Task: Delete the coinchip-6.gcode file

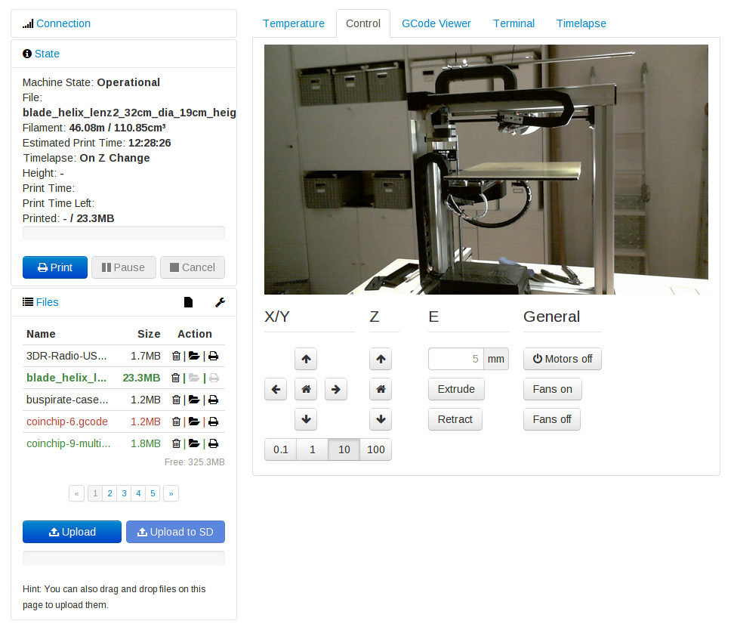Action: tap(176, 422)
